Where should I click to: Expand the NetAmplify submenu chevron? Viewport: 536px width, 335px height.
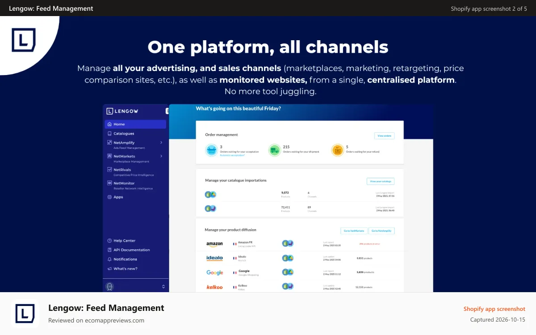click(161, 142)
